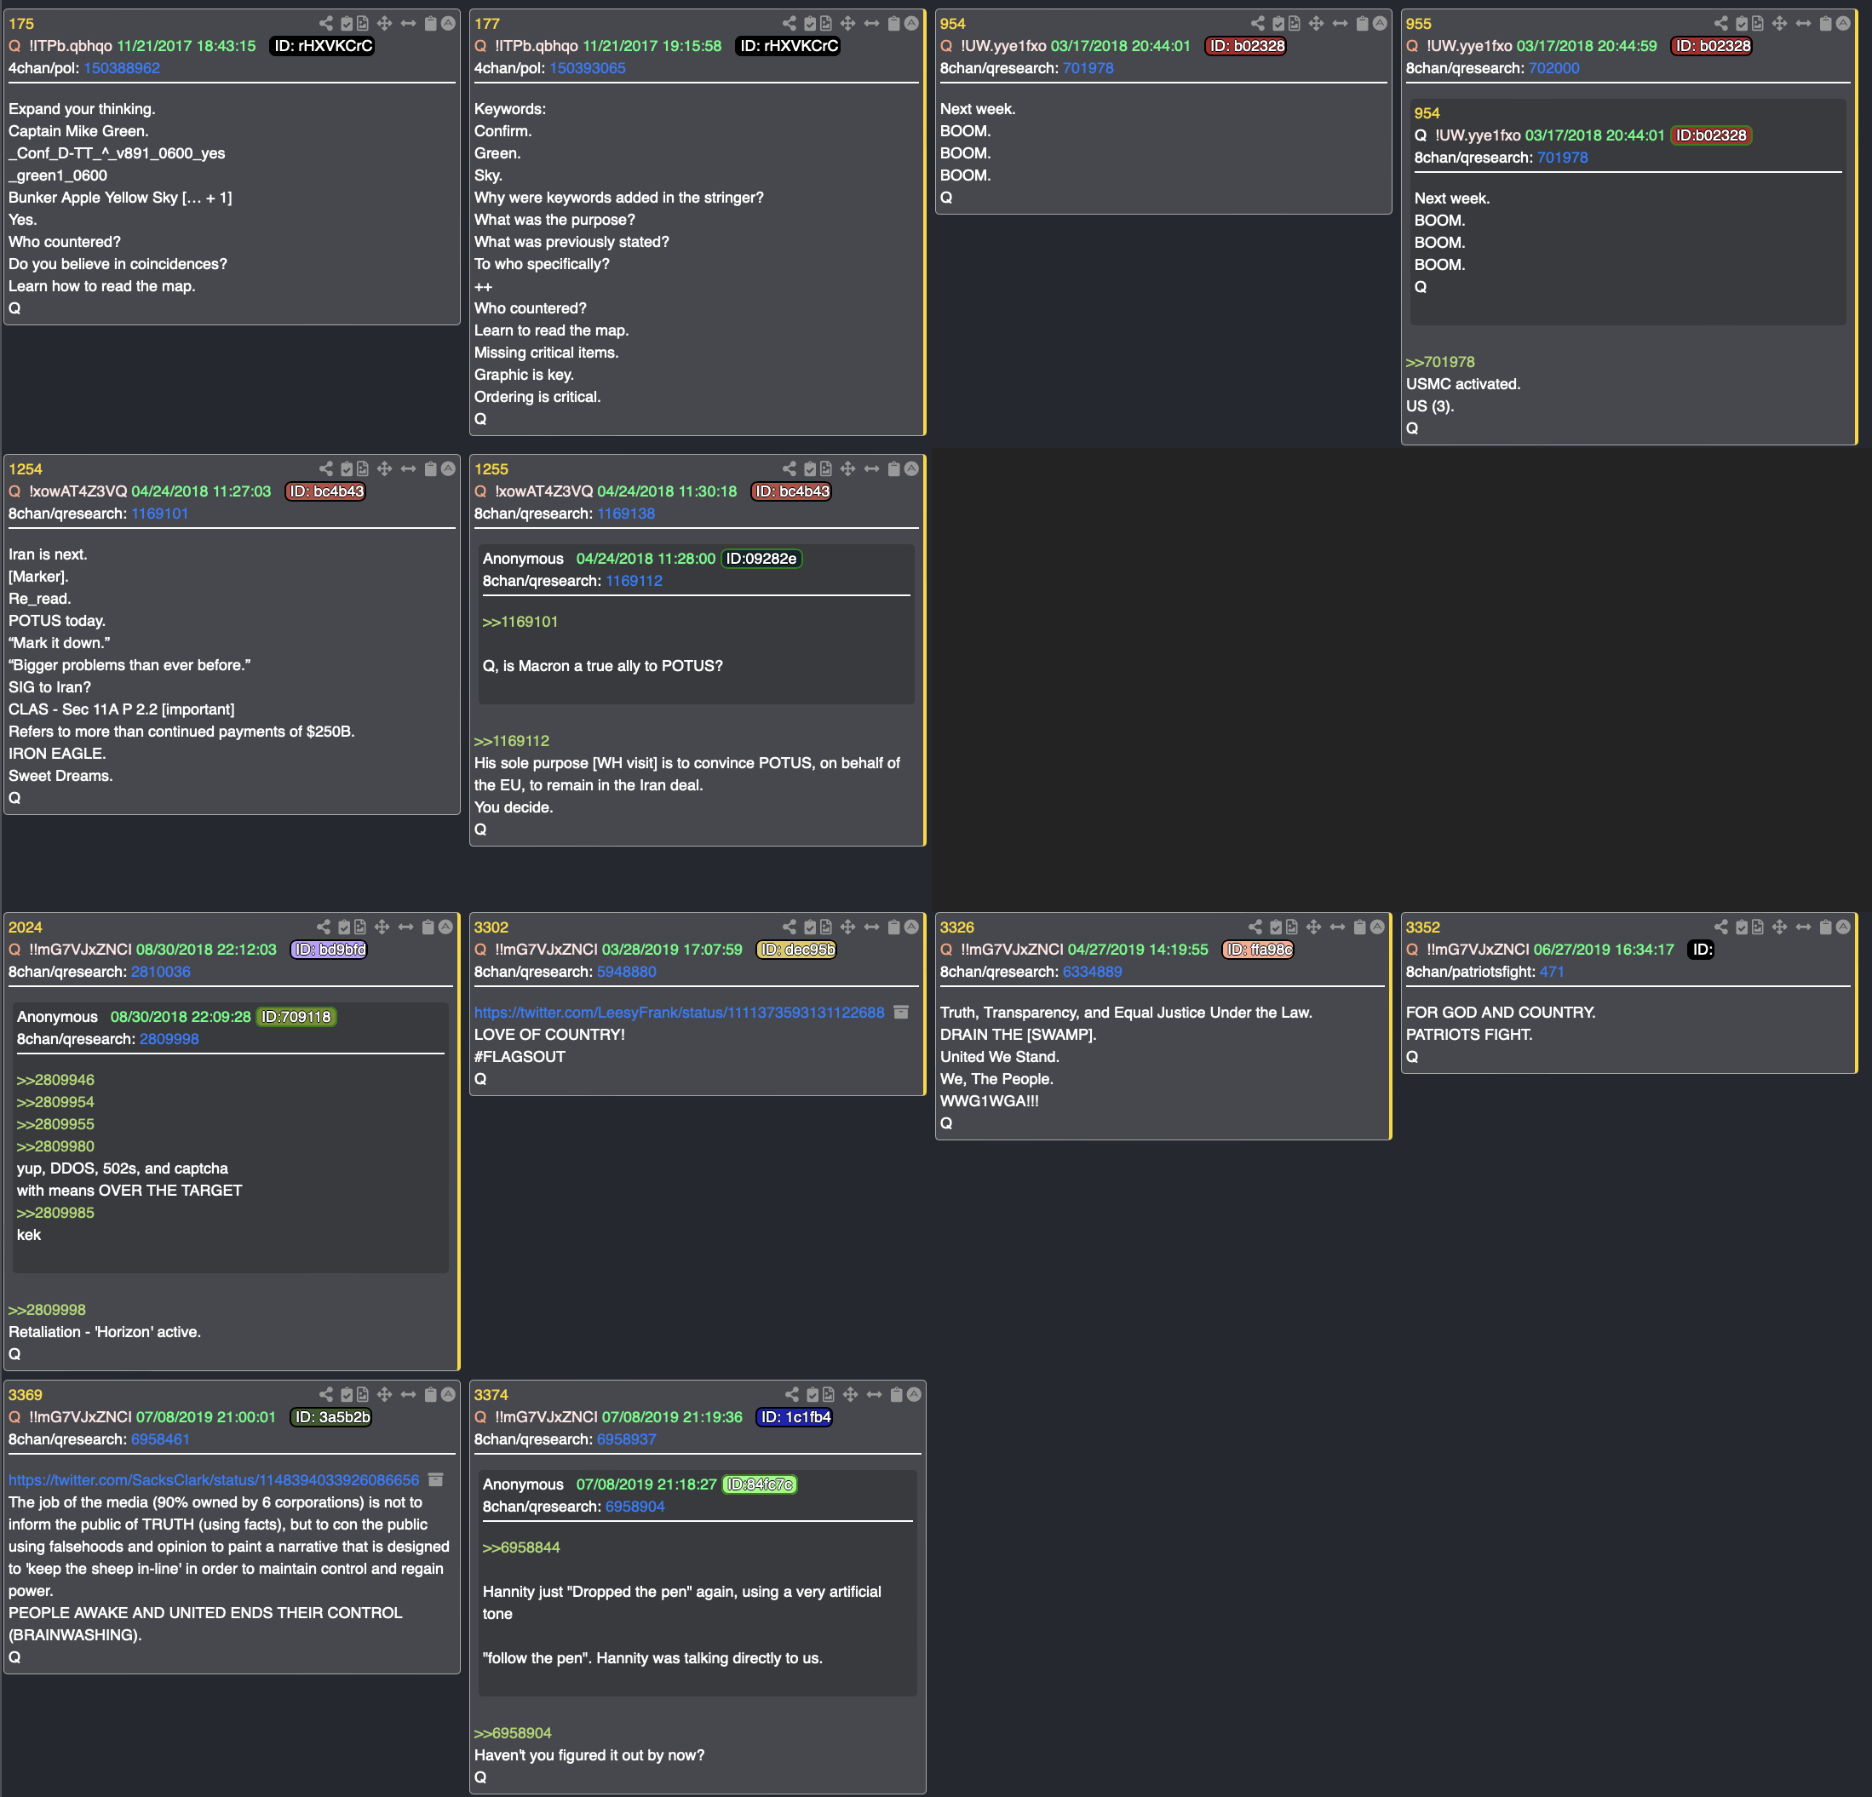Image resolution: width=1872 pixels, height=1797 pixels.
Task: Open quoted link 2809998 in post 2024's quote
Action: pyautogui.click(x=169, y=1039)
